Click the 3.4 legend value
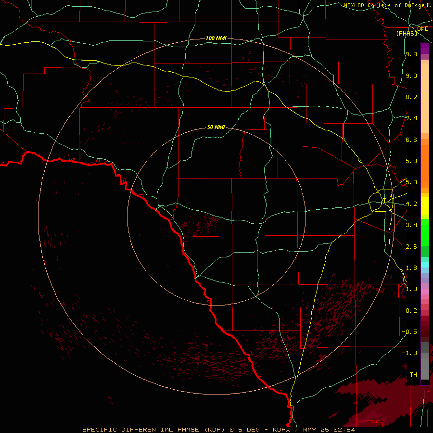This screenshot has width=433, height=433. pos(411,225)
